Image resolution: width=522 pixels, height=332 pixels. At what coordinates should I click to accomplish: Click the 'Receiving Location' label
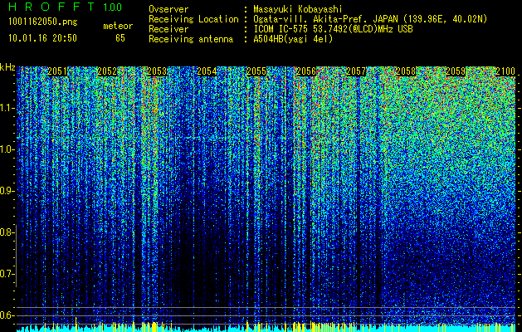(x=193, y=19)
